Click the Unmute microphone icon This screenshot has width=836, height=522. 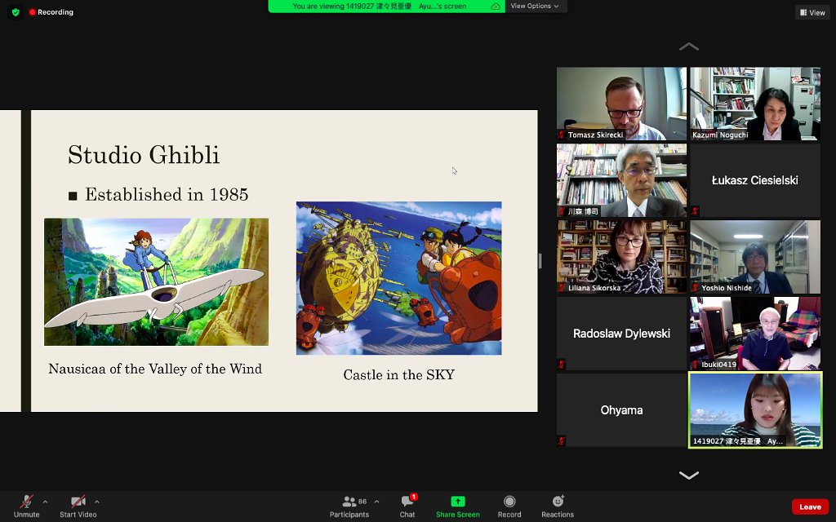pyautogui.click(x=26, y=502)
